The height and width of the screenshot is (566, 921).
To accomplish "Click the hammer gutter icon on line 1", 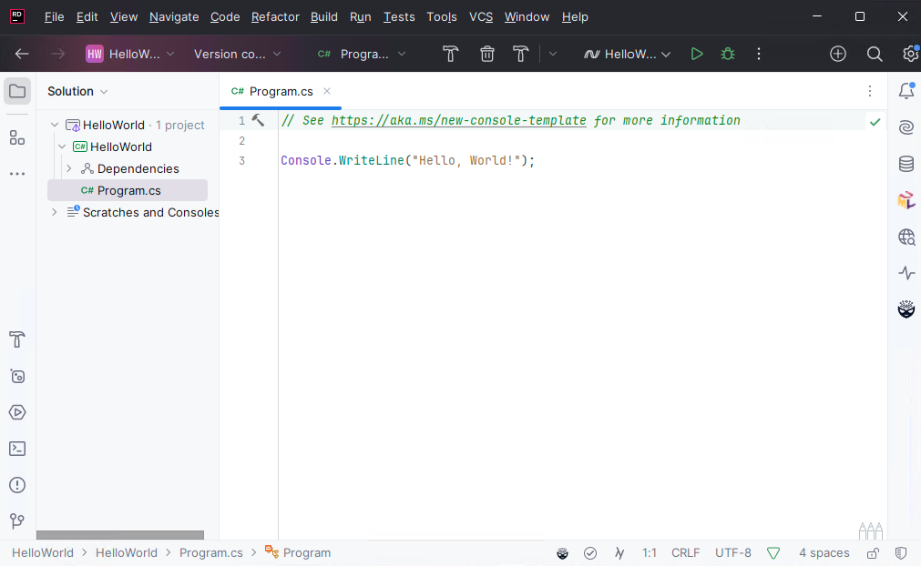I will tap(258, 120).
